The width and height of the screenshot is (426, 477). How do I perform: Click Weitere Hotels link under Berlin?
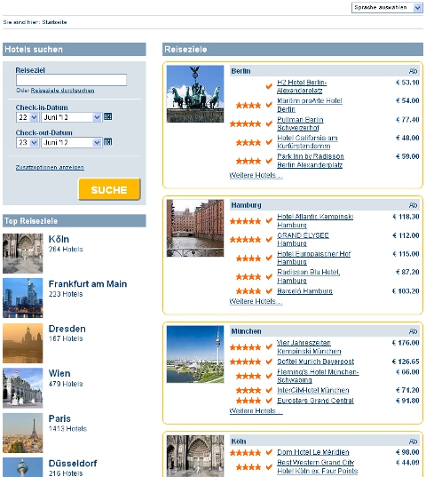[256, 175]
